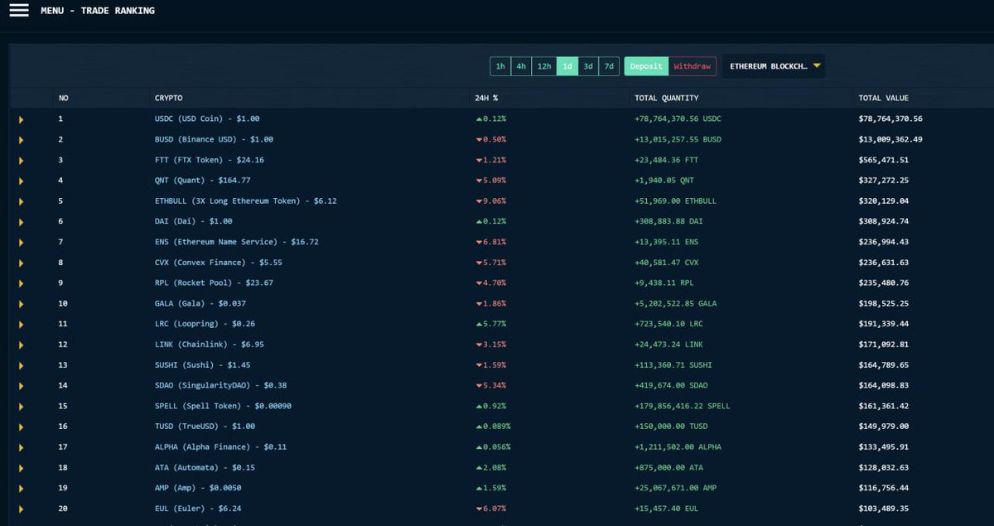
Task: Select the 3d time range
Action: [588, 66]
